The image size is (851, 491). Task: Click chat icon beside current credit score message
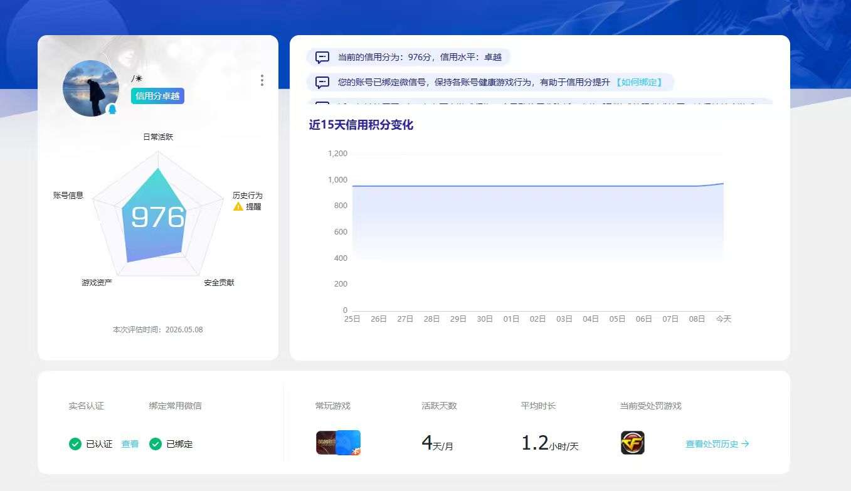coord(322,58)
